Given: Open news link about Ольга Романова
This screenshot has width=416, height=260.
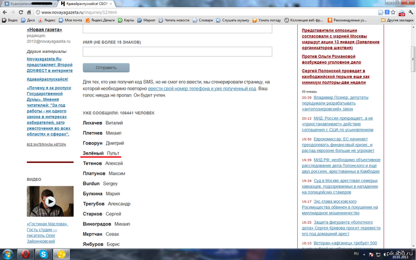Looking at the screenshot, I should (x=337, y=57).
